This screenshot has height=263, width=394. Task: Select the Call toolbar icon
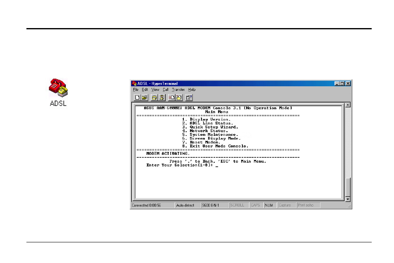(x=154, y=97)
